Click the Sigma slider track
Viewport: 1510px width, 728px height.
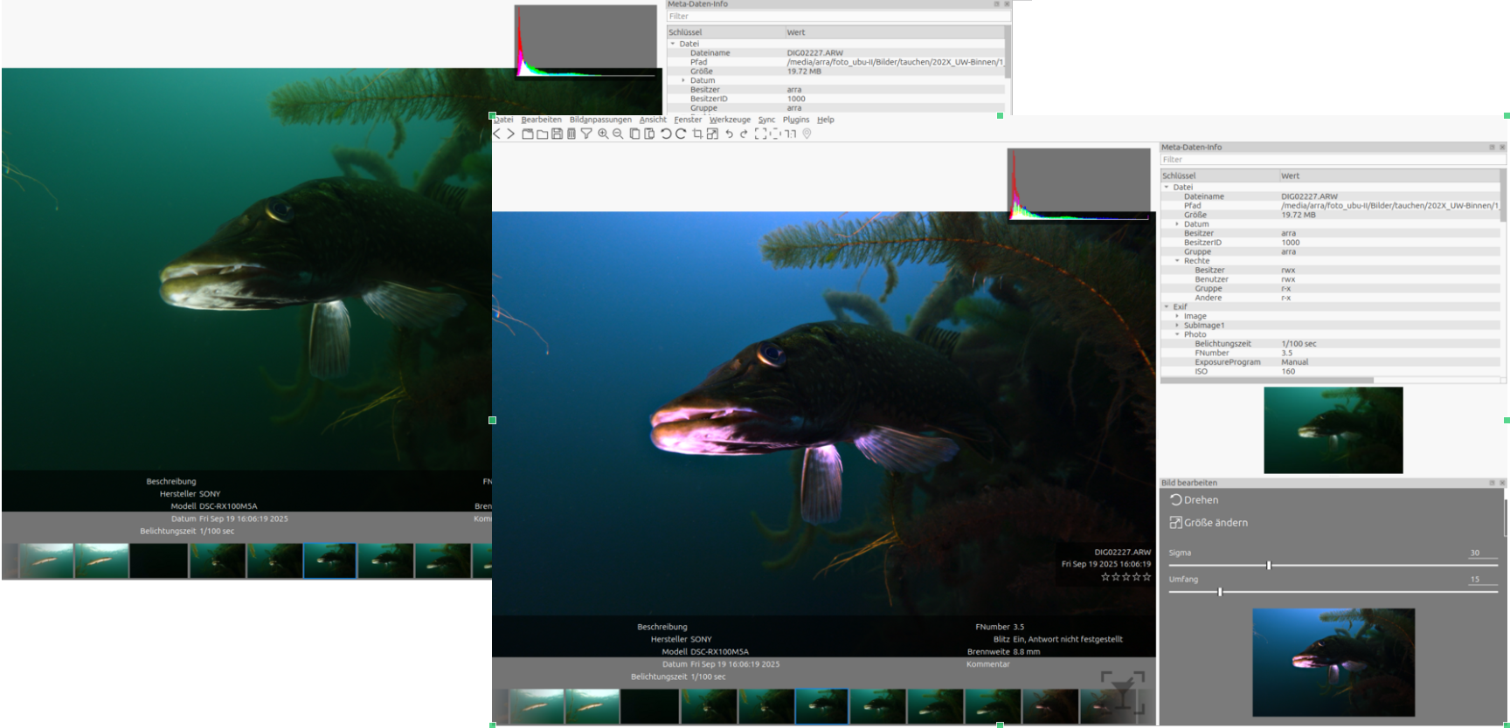pyautogui.click(x=1381, y=566)
